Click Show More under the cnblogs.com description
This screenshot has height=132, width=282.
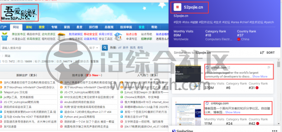point(233,112)
